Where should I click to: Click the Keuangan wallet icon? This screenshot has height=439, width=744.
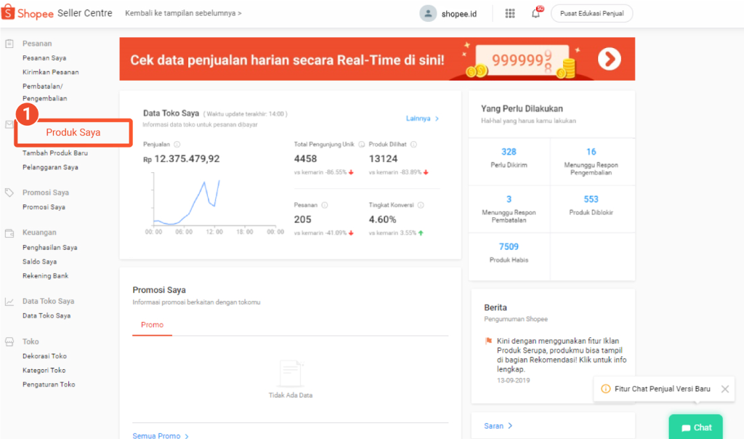pos(9,233)
